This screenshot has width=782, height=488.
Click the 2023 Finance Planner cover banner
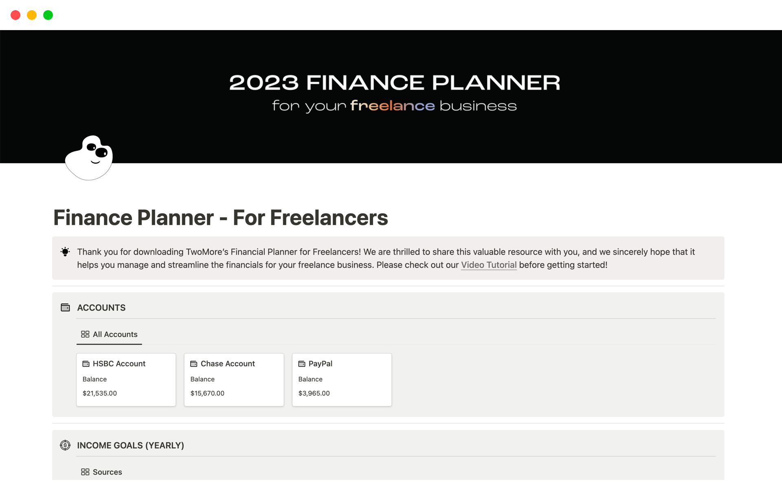[x=391, y=94]
